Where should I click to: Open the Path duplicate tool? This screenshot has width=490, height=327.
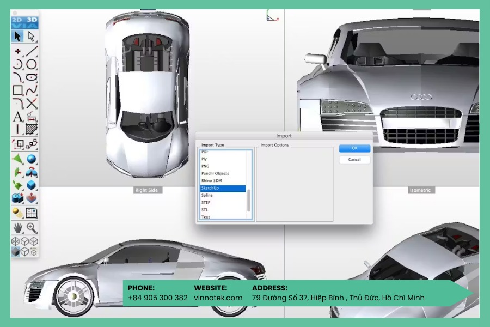[31, 144]
